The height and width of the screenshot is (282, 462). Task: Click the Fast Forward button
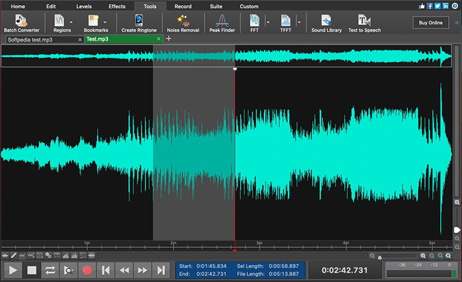pyautogui.click(x=143, y=270)
